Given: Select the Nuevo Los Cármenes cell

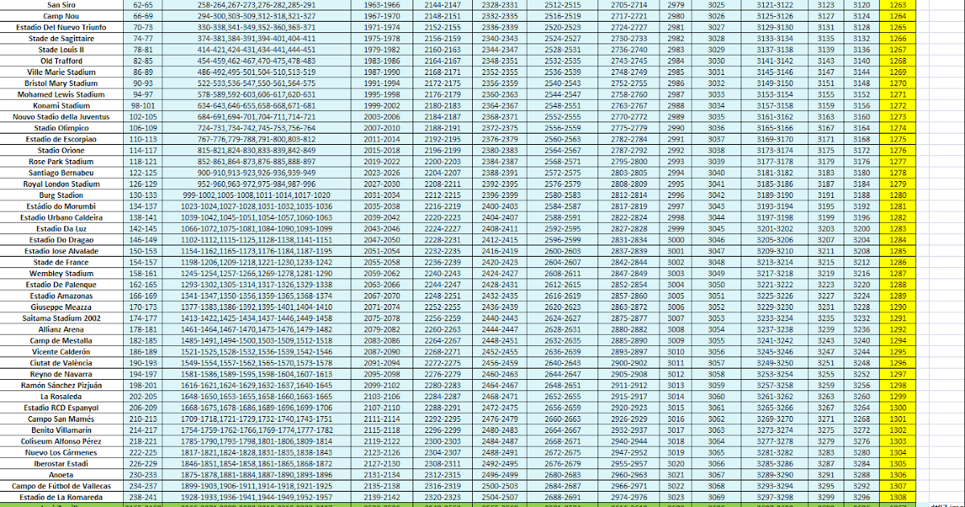Looking at the screenshot, I should [62, 453].
